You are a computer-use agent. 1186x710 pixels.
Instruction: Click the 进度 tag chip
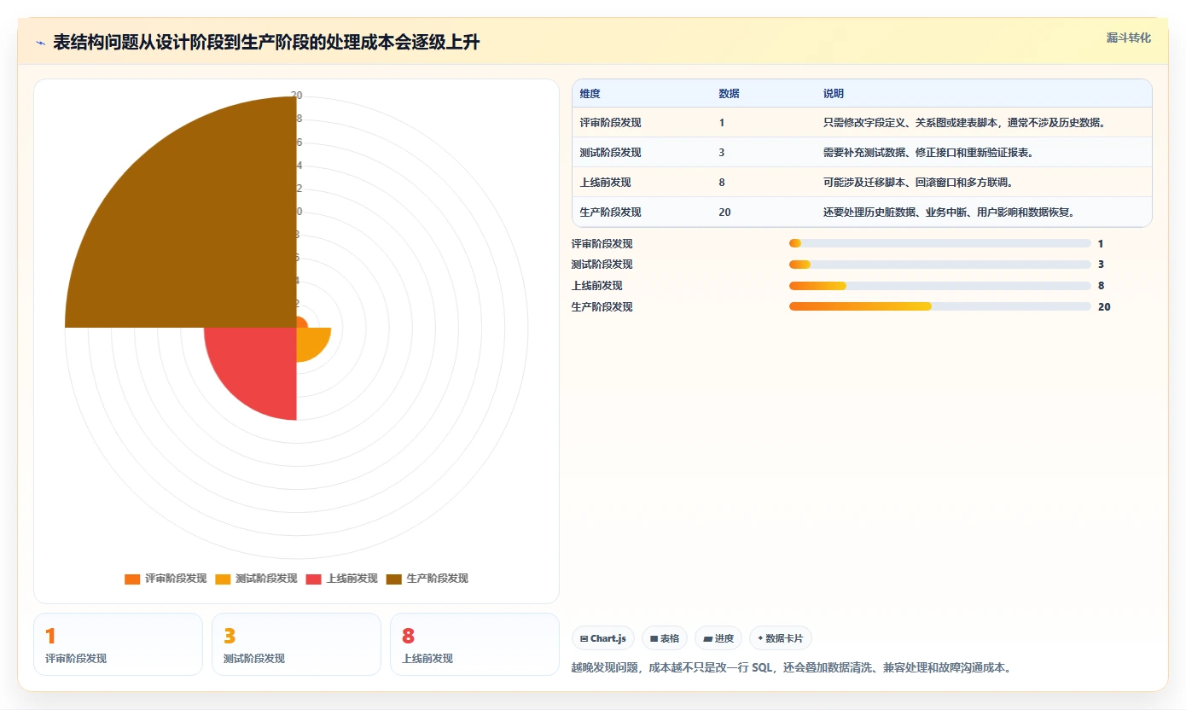(x=718, y=638)
